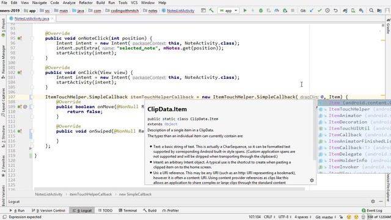This screenshot has height=220, width=391.
Task: Open the Build menu
Action: click(x=100, y=2)
